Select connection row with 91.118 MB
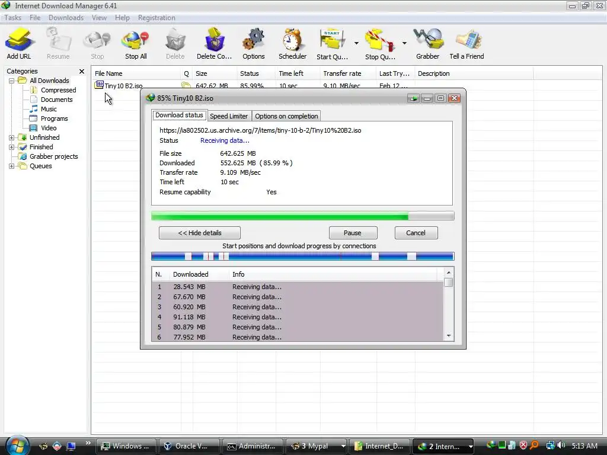This screenshot has height=455, width=607. [x=298, y=317]
